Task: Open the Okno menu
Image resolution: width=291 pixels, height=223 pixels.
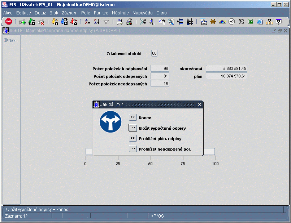Action: 161,13
